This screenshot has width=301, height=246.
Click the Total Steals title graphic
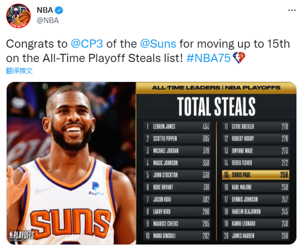point(216,107)
